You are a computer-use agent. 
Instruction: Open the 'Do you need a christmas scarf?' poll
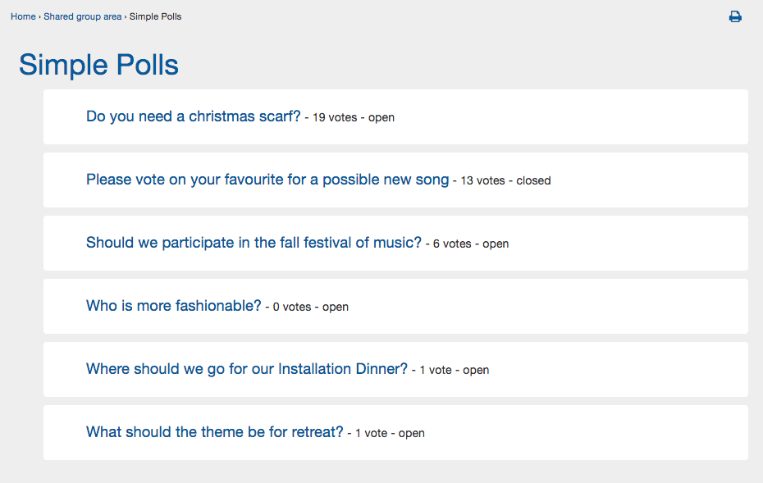click(193, 116)
